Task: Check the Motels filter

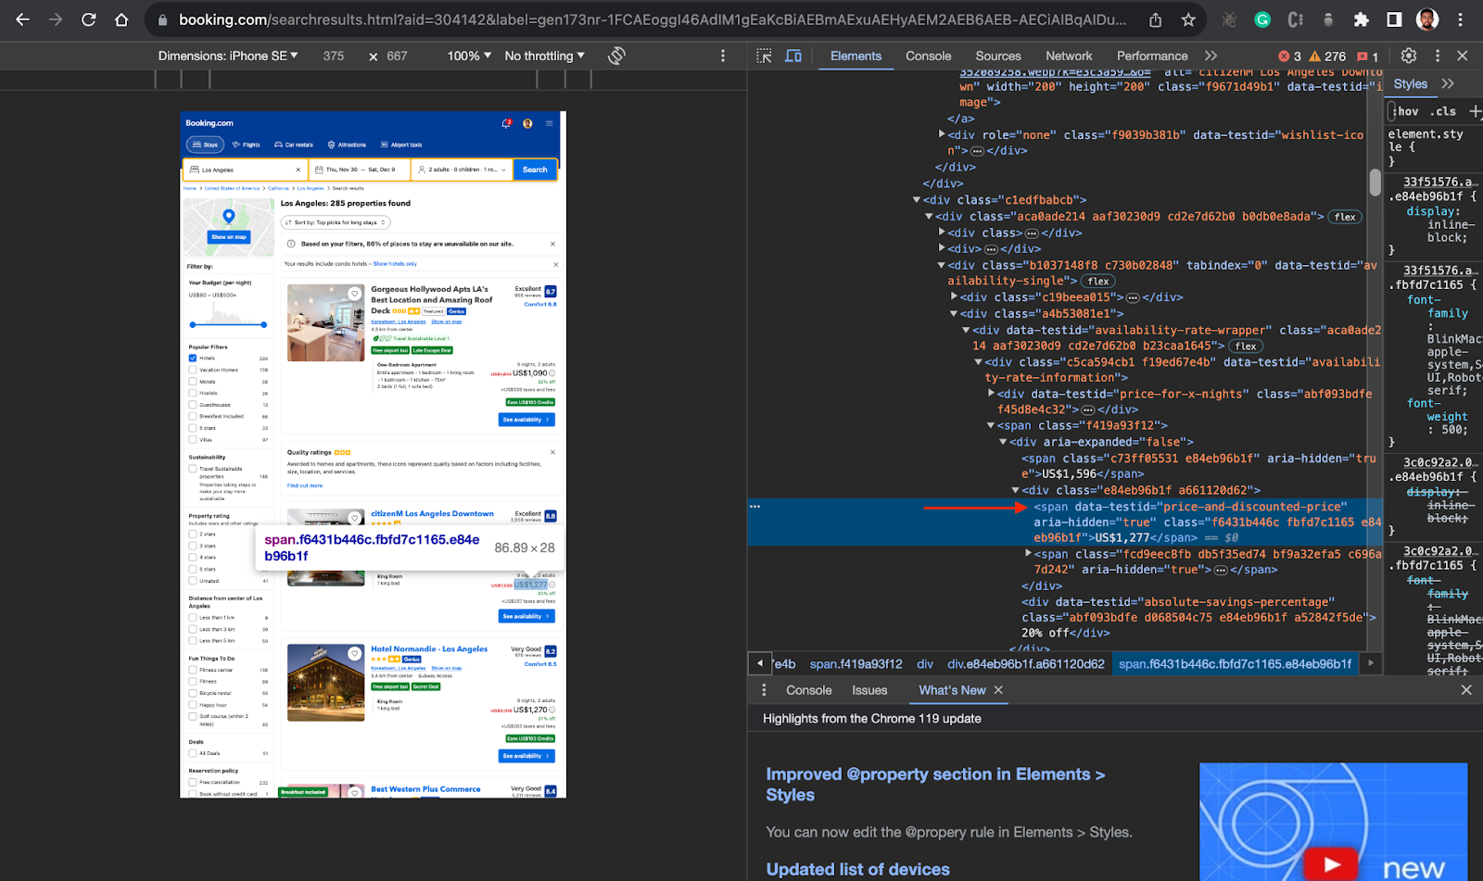Action: (x=193, y=382)
